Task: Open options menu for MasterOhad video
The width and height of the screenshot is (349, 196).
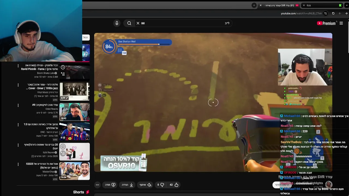Action: coord(18,164)
